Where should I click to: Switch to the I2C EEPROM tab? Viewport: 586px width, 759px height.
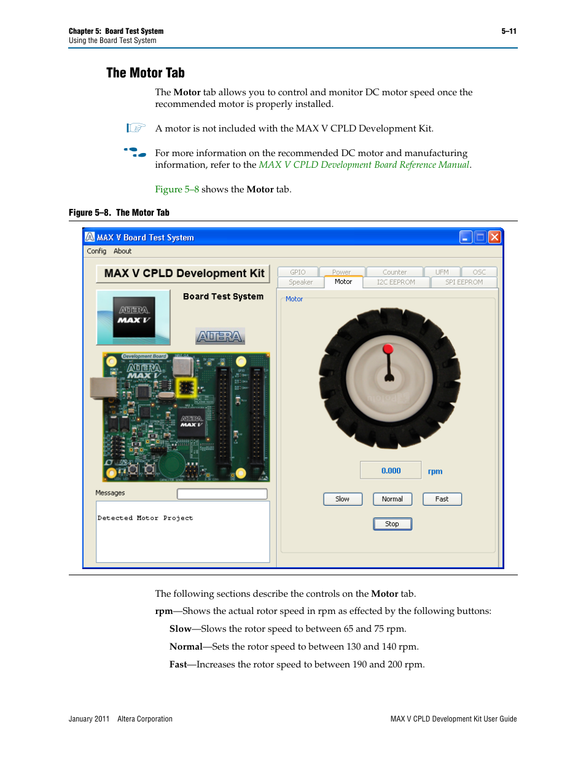[x=396, y=282]
